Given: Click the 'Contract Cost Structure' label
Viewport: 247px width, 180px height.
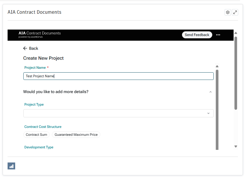Looking at the screenshot, I should click(43, 127).
